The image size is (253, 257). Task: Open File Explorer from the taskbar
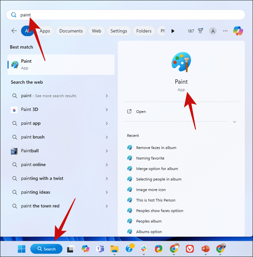(114, 249)
